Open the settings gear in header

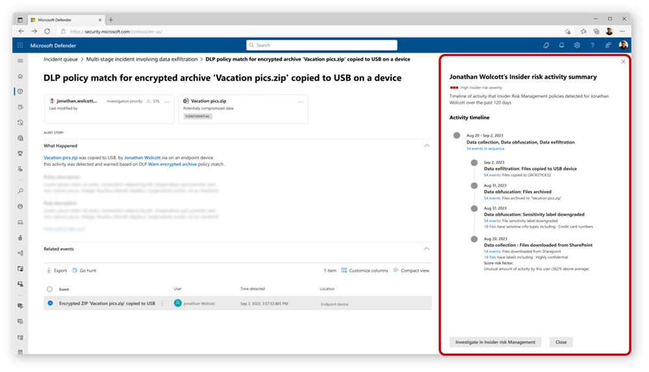pyautogui.click(x=577, y=45)
